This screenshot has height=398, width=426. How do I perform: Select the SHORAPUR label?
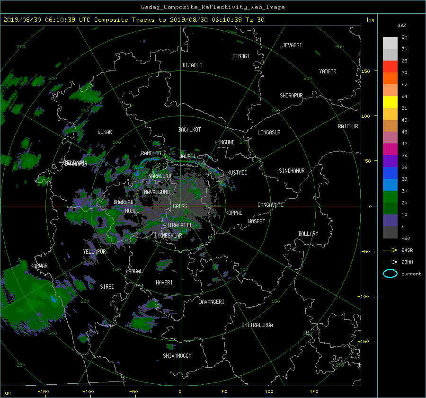click(291, 96)
